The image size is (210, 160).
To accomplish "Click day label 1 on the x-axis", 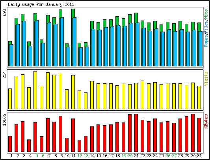I will (x=11, y=156).
